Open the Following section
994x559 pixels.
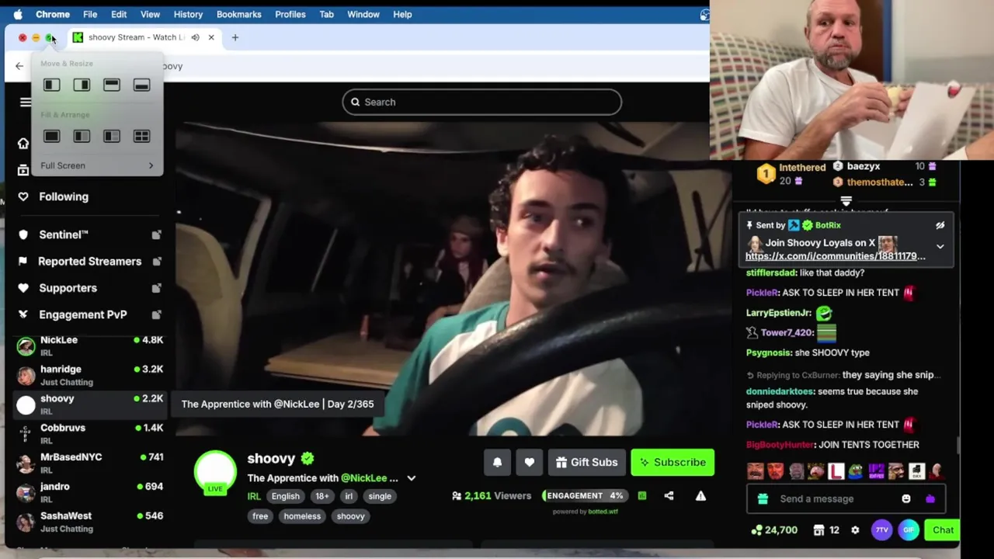64,196
